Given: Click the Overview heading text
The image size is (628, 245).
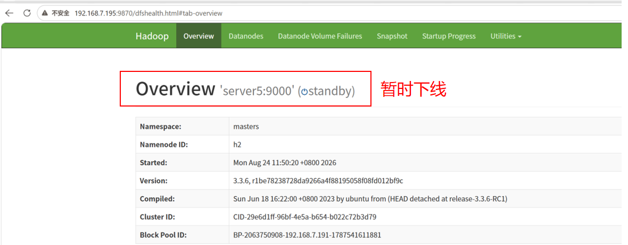Looking at the screenshot, I should click(176, 88).
